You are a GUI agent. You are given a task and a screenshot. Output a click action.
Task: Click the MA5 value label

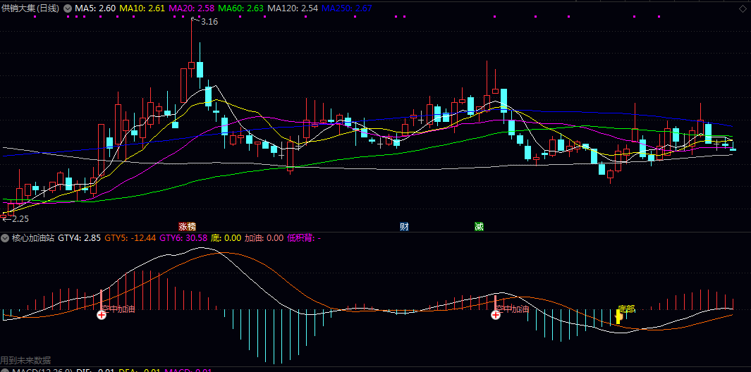[95, 8]
